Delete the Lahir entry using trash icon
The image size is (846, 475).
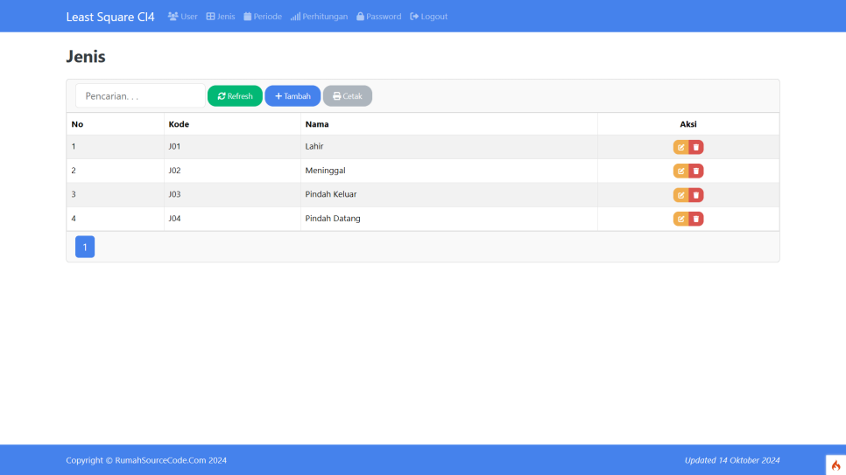(x=696, y=147)
